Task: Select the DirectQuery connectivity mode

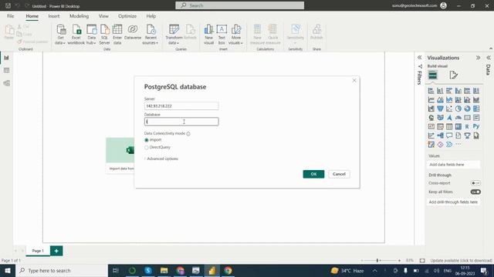Action: (x=147, y=147)
